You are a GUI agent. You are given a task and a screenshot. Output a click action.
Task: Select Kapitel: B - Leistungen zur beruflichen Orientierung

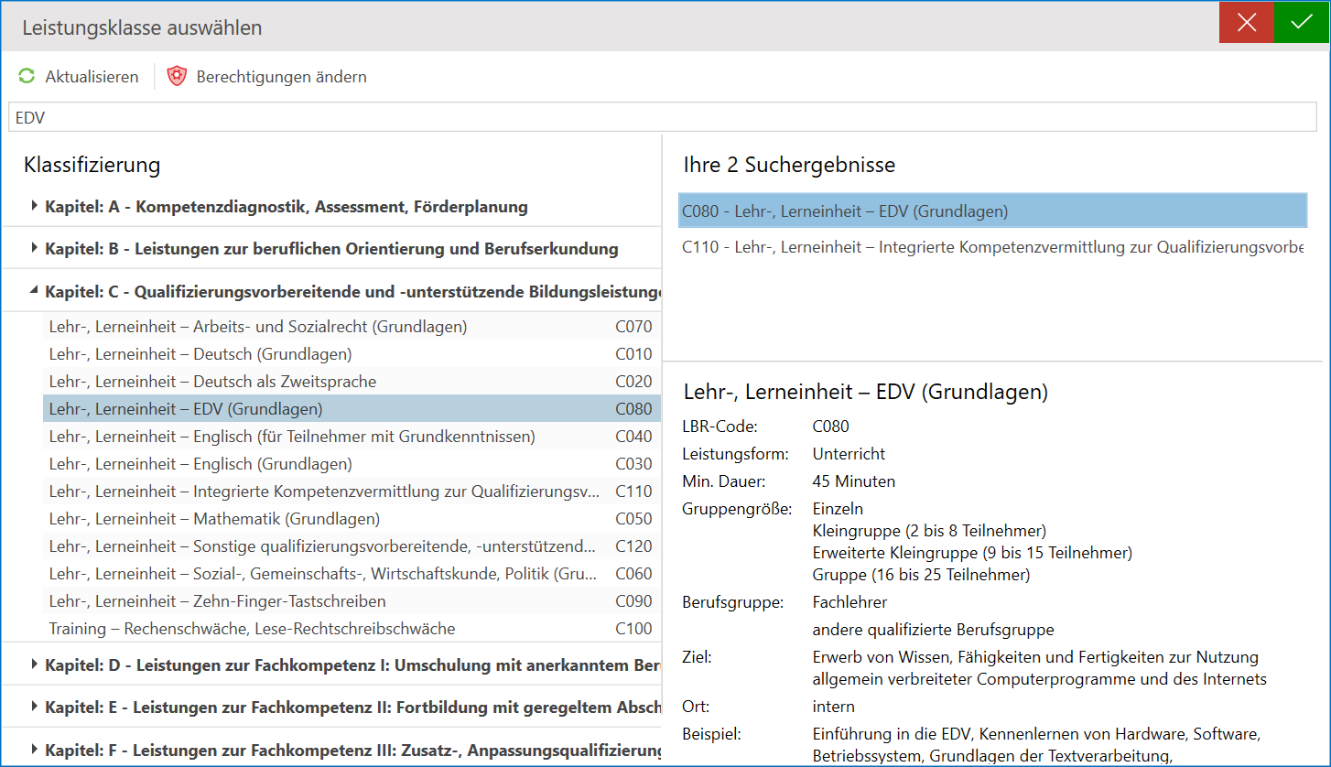pos(331,249)
